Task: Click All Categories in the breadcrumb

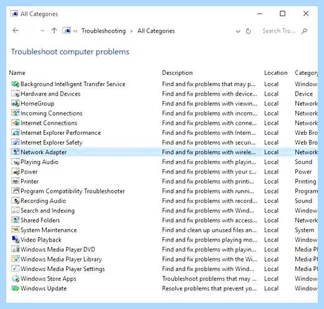Action: pyautogui.click(x=156, y=31)
